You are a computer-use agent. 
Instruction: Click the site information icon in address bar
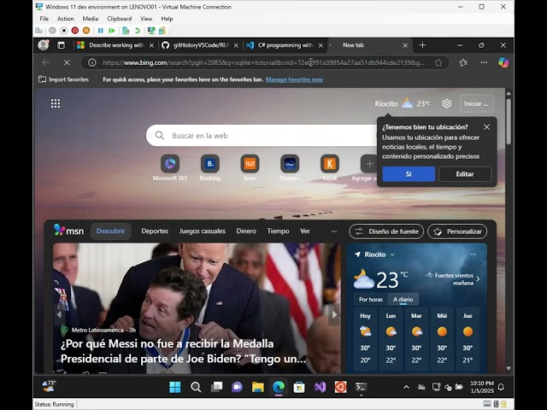tap(91, 62)
